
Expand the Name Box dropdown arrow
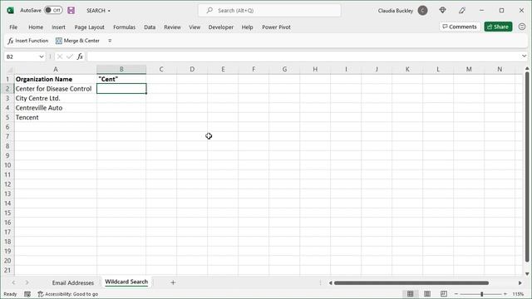click(42, 56)
